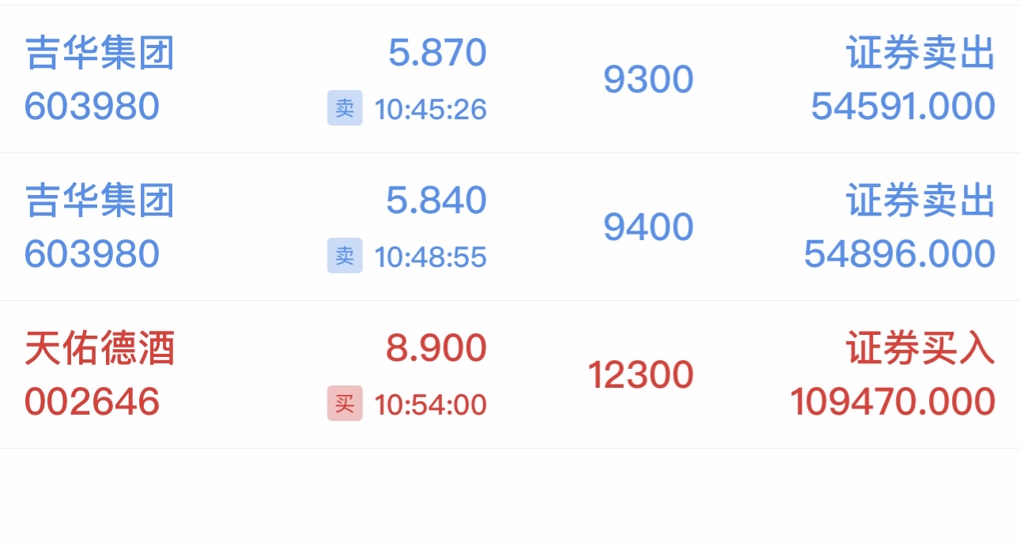Select amount 54896.000
Image resolution: width=1020 pixels, height=545 pixels.
pos(900,254)
